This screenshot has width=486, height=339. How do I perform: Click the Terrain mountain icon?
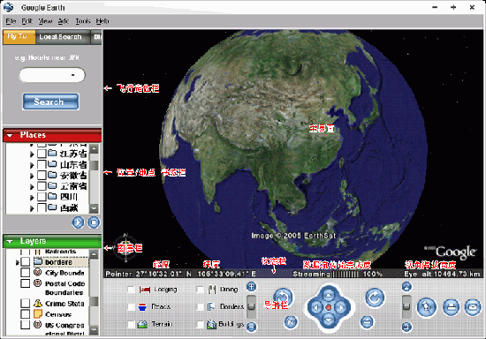click(x=142, y=324)
